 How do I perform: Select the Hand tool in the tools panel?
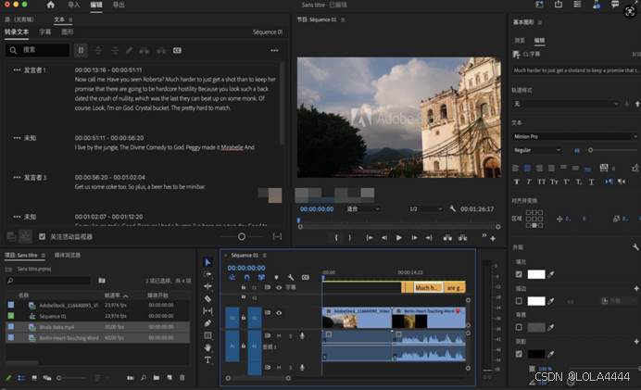pyautogui.click(x=207, y=346)
